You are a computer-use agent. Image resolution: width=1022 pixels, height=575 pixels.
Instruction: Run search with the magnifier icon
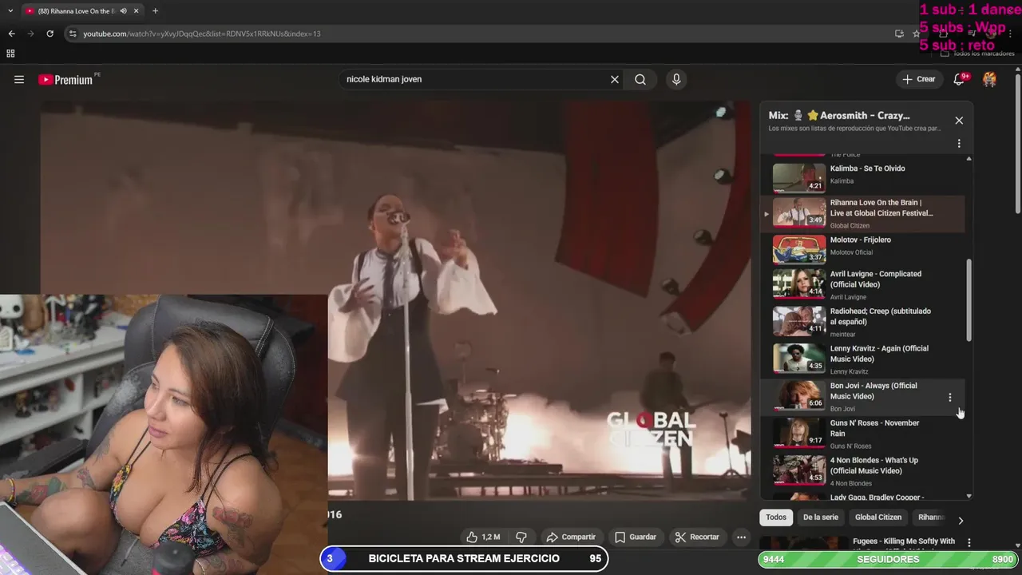640,79
